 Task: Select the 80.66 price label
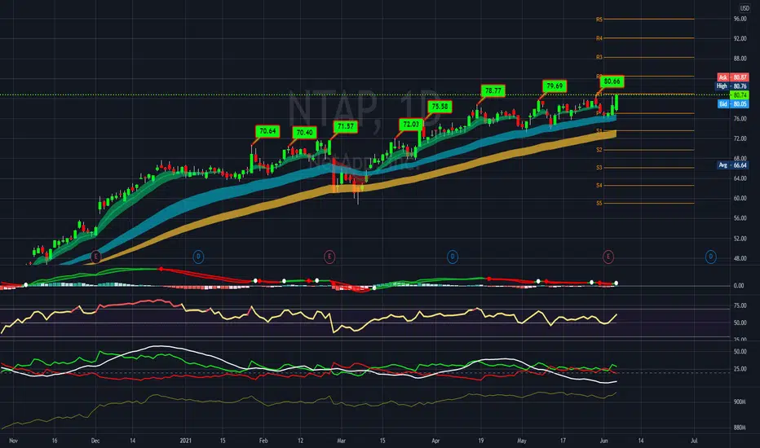(612, 81)
